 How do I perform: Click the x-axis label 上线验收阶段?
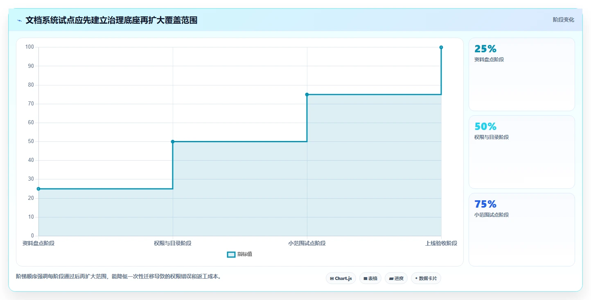point(441,243)
